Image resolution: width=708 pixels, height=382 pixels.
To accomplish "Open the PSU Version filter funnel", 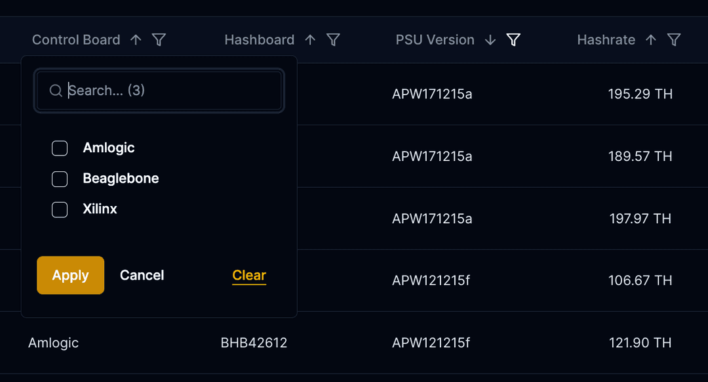I will (x=514, y=40).
